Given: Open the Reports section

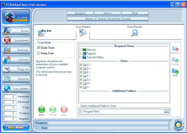Looking at the screenshot, I should [16, 79].
